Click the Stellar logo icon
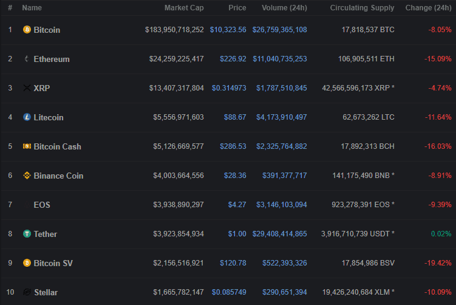 (27, 292)
